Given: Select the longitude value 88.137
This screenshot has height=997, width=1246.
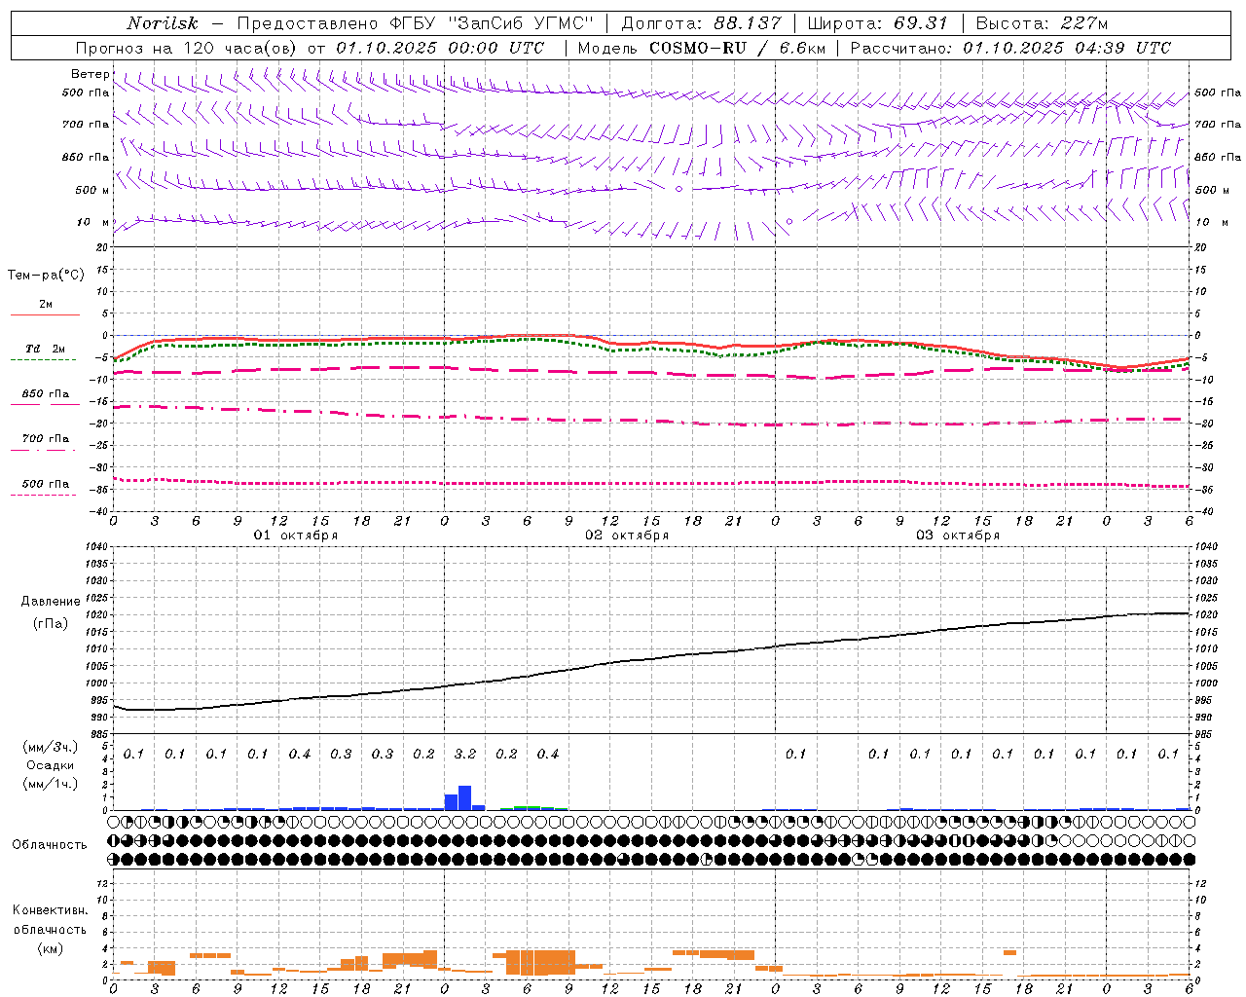Looking at the screenshot, I should [747, 23].
